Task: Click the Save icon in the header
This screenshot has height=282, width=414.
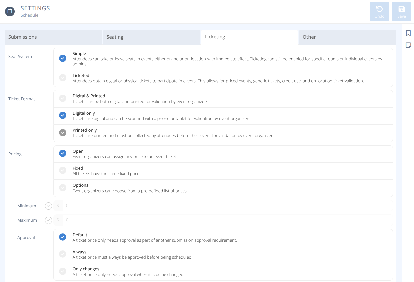Action: coord(401,11)
